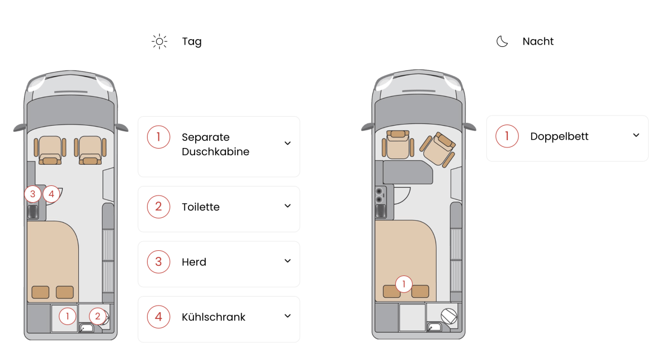Expand the Separate Duschkabine chevron

click(287, 144)
